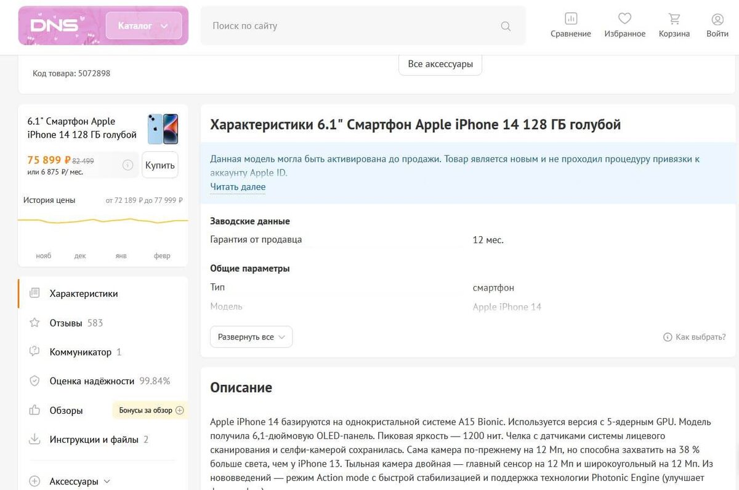The height and width of the screenshot is (490, 739).
Task: Open Сравнение comparison icon
Action: tap(571, 26)
